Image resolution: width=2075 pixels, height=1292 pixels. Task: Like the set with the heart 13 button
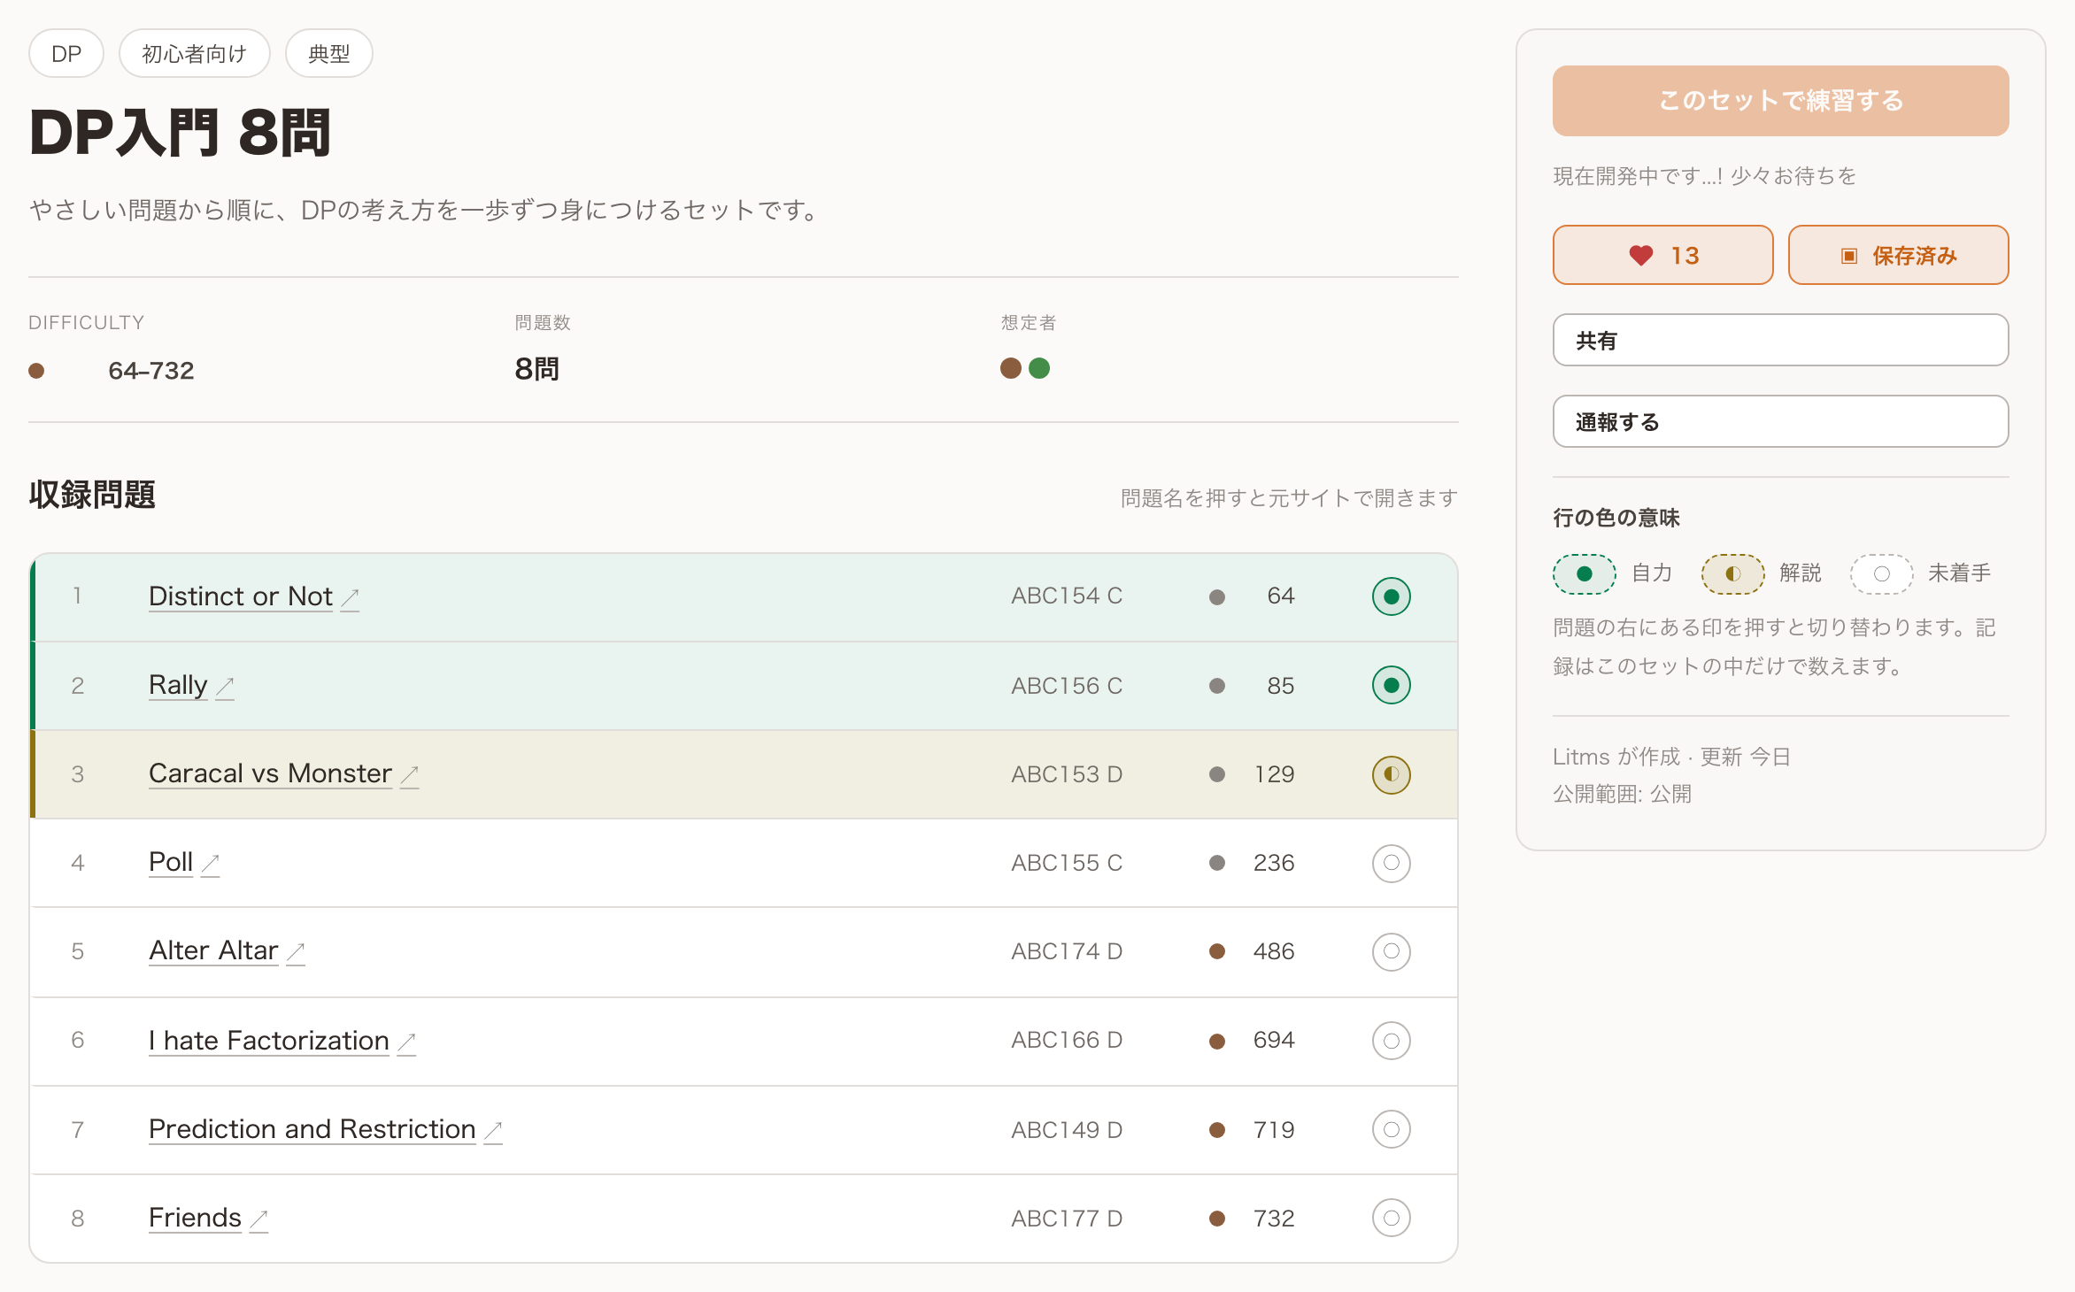(1662, 255)
